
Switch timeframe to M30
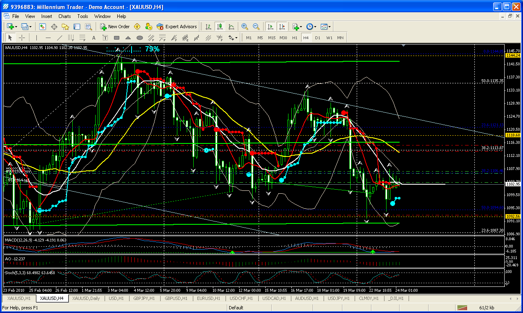pos(283,38)
